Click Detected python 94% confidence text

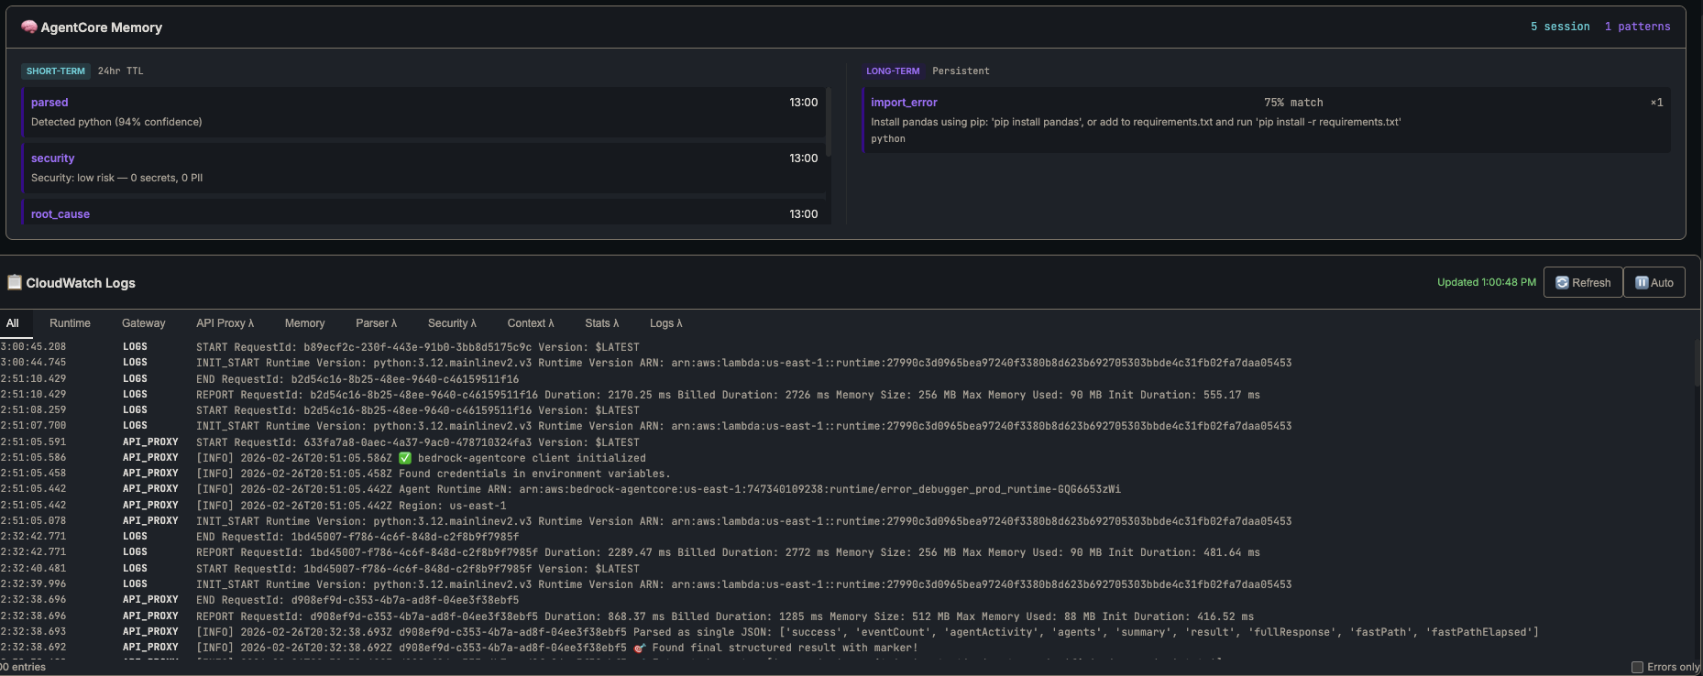tap(116, 122)
